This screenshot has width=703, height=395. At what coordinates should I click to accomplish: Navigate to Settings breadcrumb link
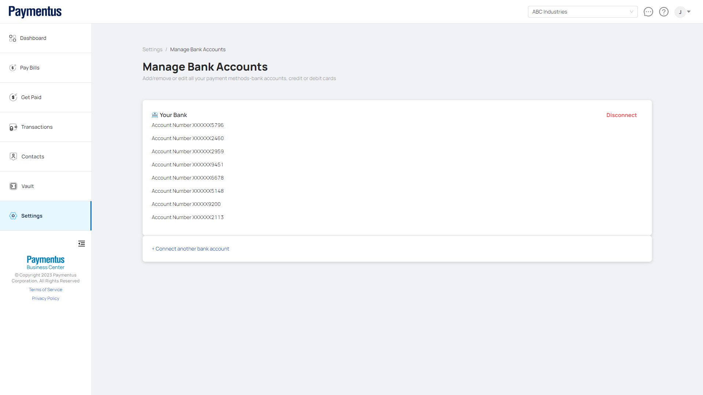pyautogui.click(x=152, y=49)
